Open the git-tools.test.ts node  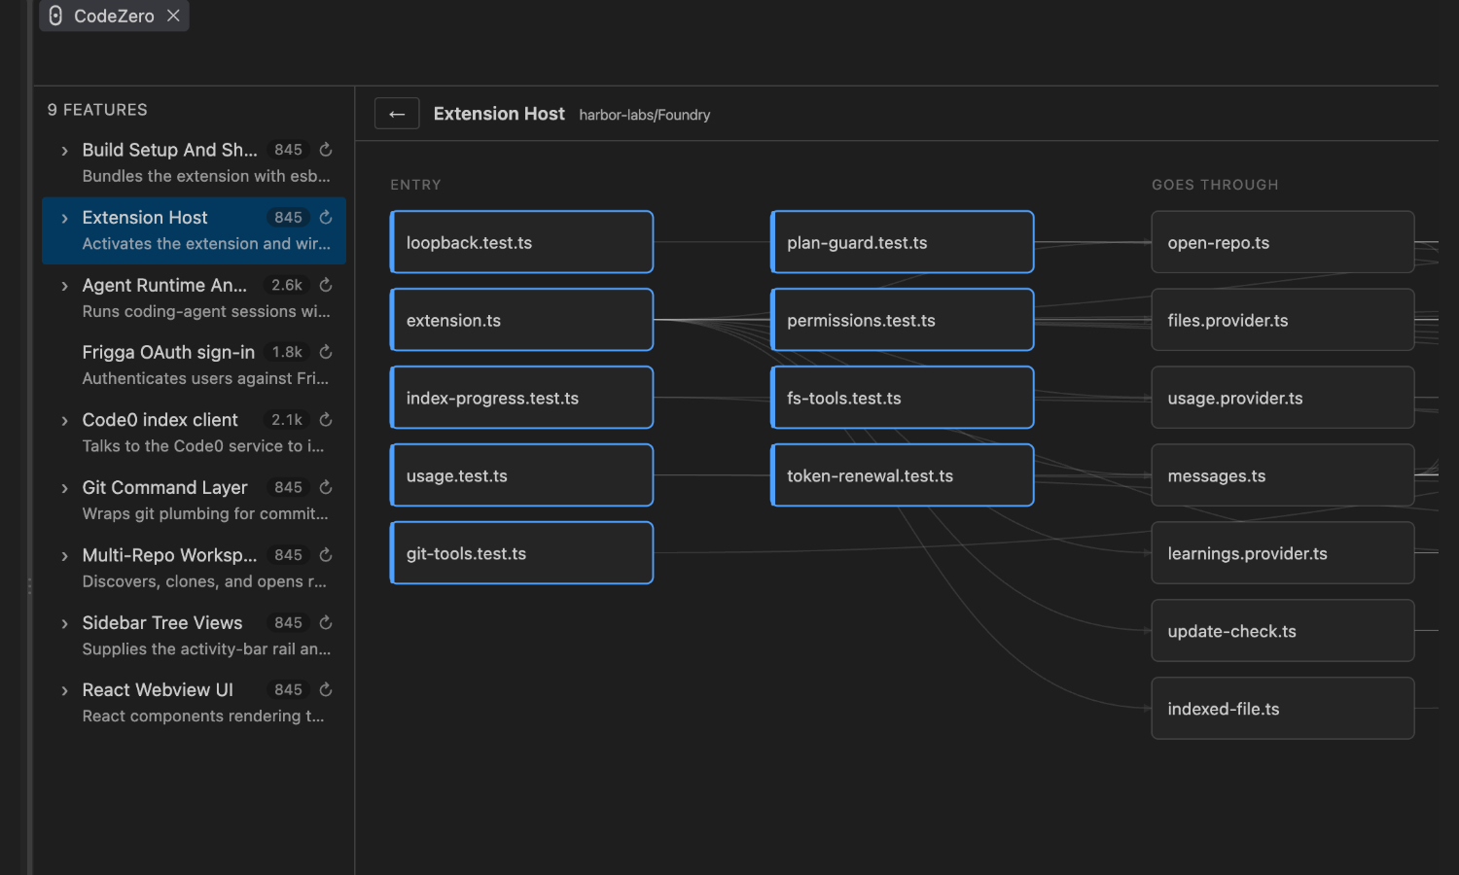[521, 553]
